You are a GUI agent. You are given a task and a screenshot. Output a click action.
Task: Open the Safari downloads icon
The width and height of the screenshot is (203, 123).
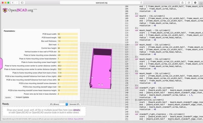[195, 3]
